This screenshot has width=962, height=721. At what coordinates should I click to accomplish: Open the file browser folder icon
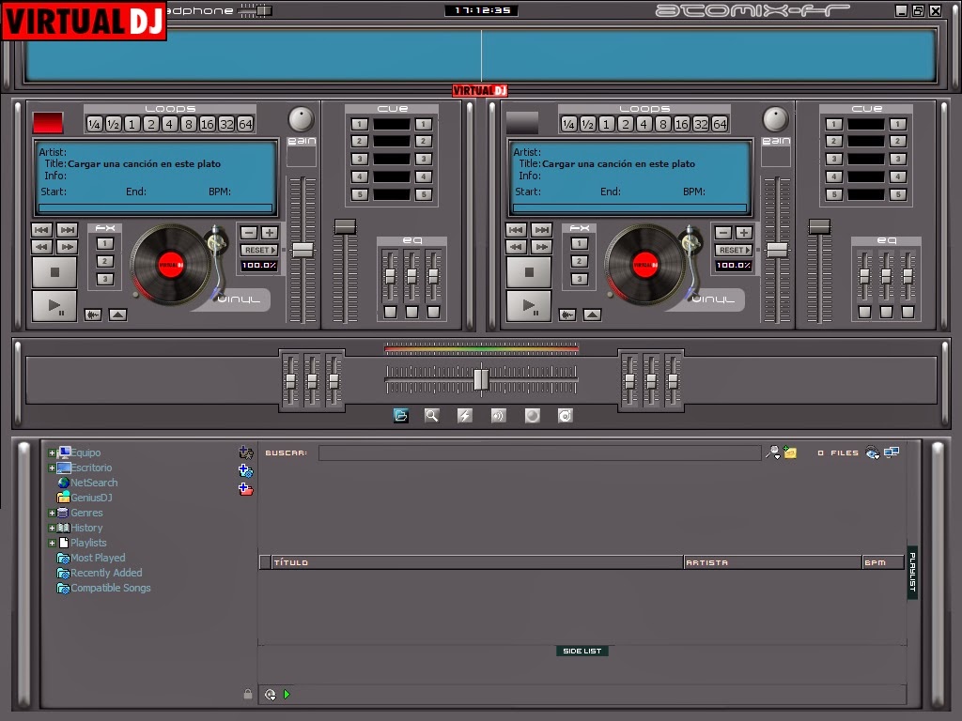click(x=401, y=415)
